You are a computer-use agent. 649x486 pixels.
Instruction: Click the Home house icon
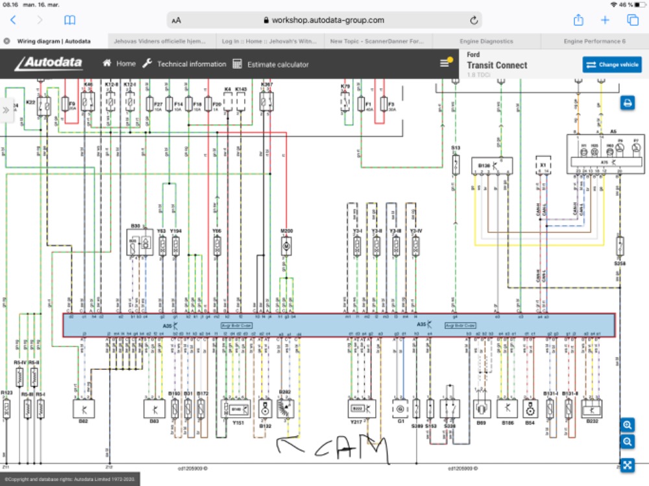tap(107, 63)
